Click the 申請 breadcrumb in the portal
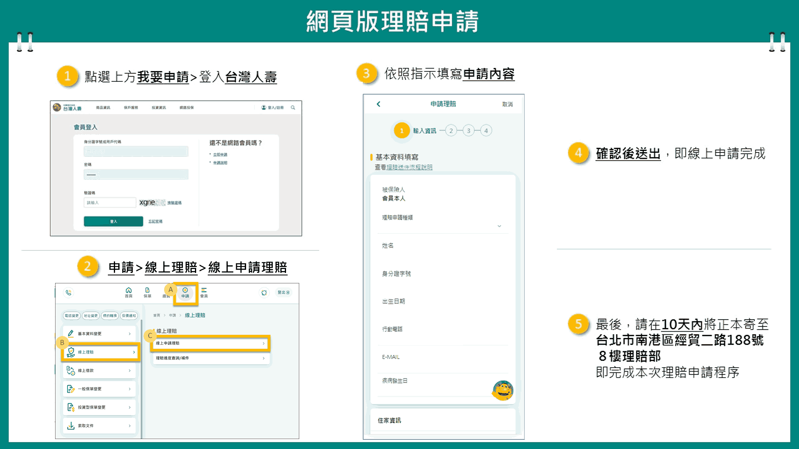This screenshot has height=449, width=799. pyautogui.click(x=172, y=315)
